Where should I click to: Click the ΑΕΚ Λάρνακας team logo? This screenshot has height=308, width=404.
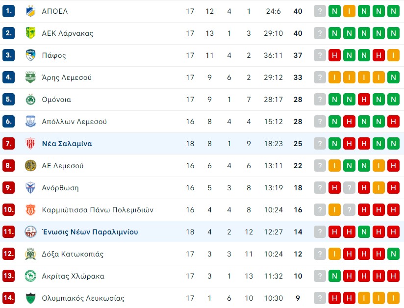click(x=30, y=33)
